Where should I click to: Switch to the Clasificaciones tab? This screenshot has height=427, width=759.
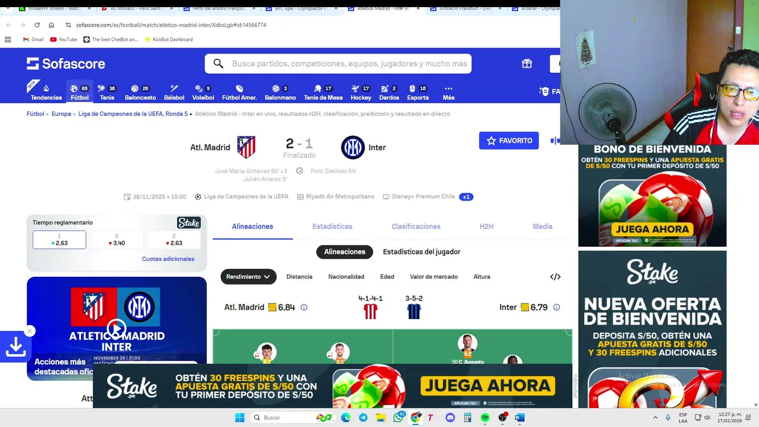[416, 227]
